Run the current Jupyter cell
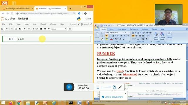Viewport: 188px width, 105px height. coord(35,29)
